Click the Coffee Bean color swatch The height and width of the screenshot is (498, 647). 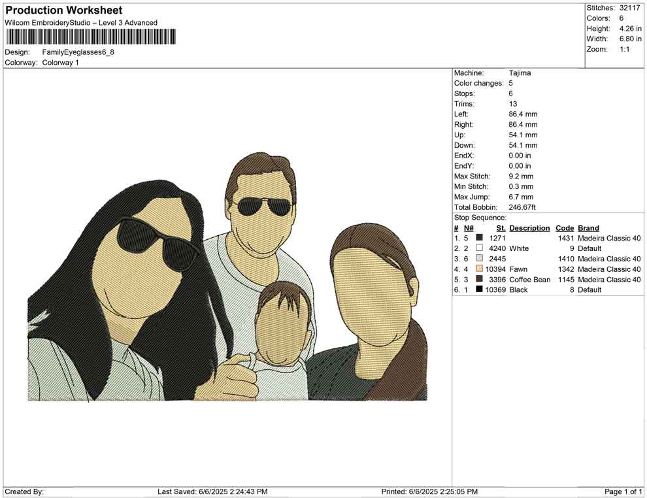point(479,279)
